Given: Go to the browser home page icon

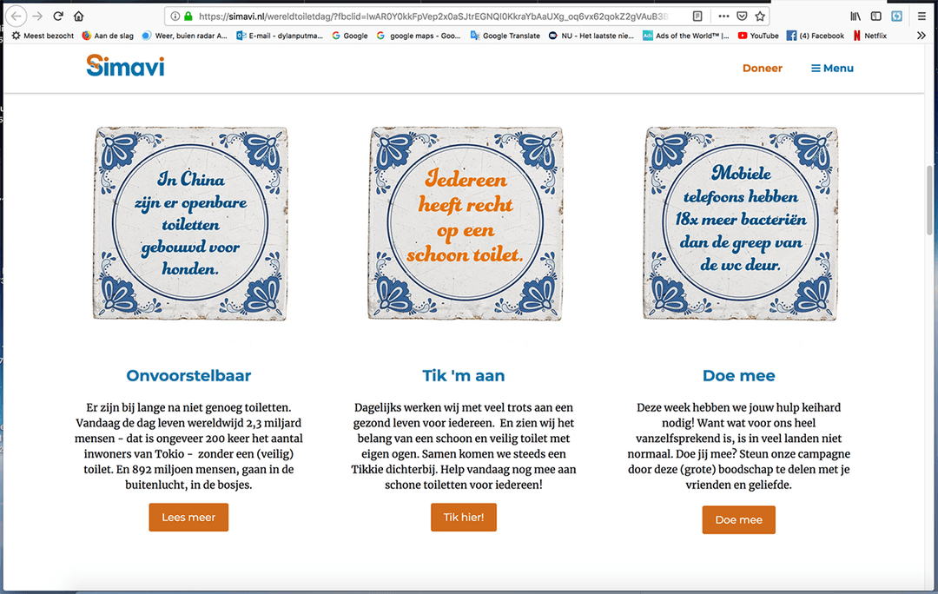Looking at the screenshot, I should [79, 16].
